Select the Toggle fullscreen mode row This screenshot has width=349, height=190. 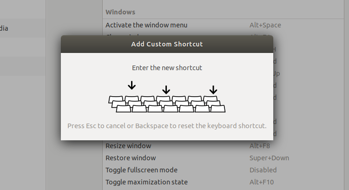(x=224, y=170)
